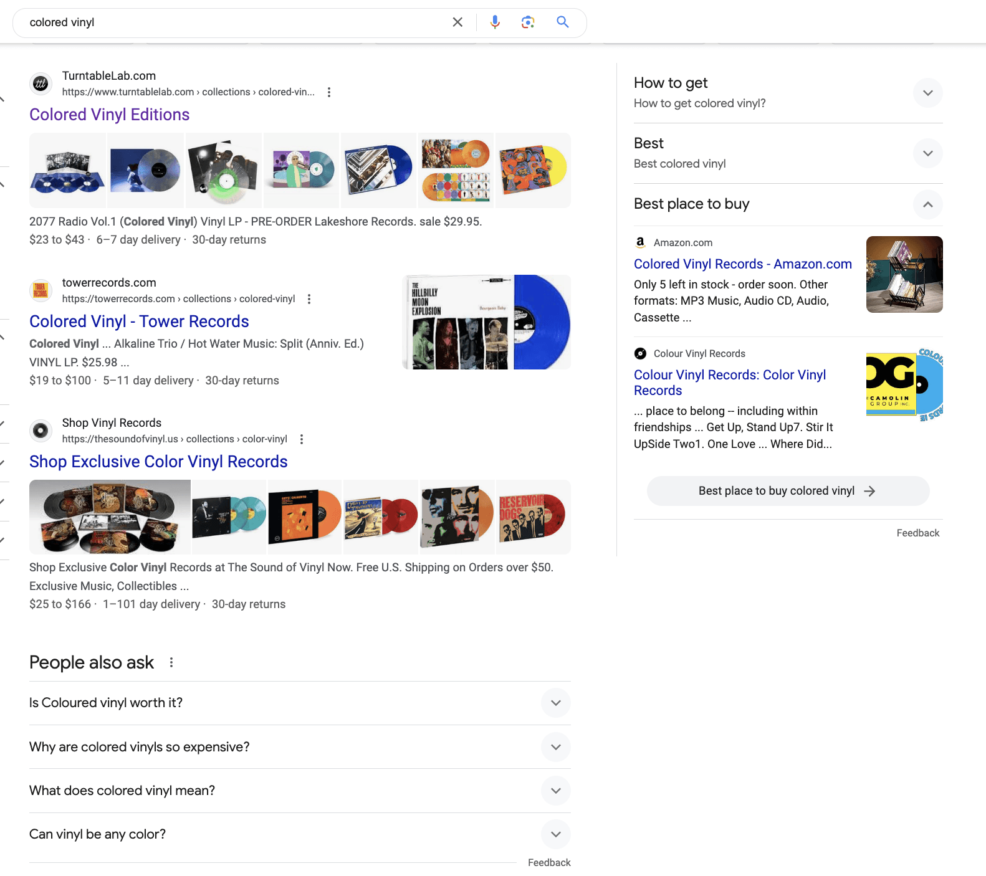Click the teal vinyl thumbnail in Sound of Vinyl row
986x876 pixels.
pos(229,517)
